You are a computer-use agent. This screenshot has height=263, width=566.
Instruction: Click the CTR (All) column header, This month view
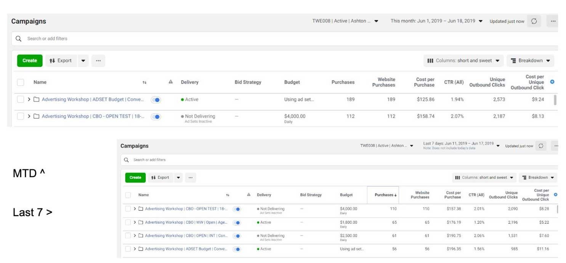[454, 82]
